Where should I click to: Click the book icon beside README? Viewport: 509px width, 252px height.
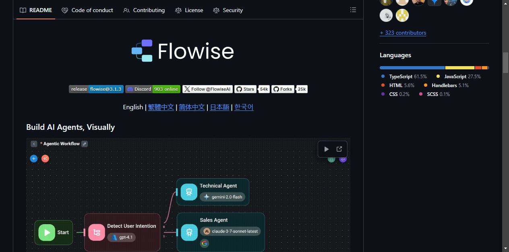pyautogui.click(x=23, y=10)
